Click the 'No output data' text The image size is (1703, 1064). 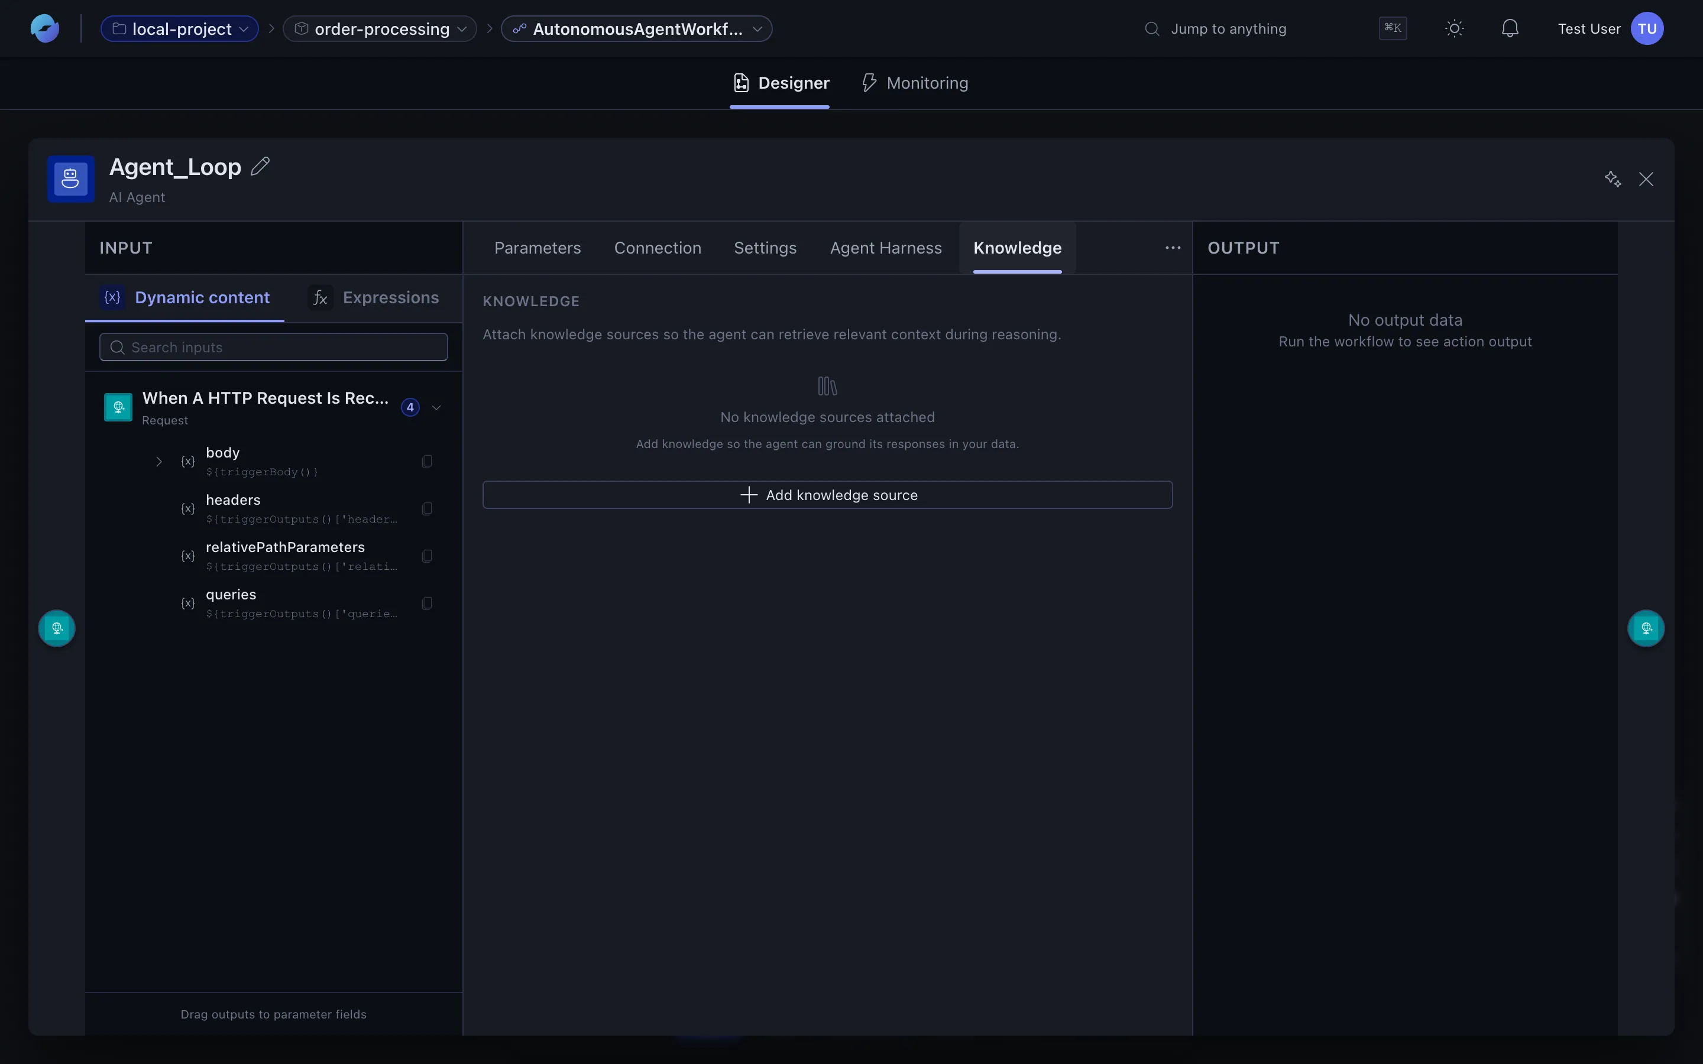(1404, 320)
